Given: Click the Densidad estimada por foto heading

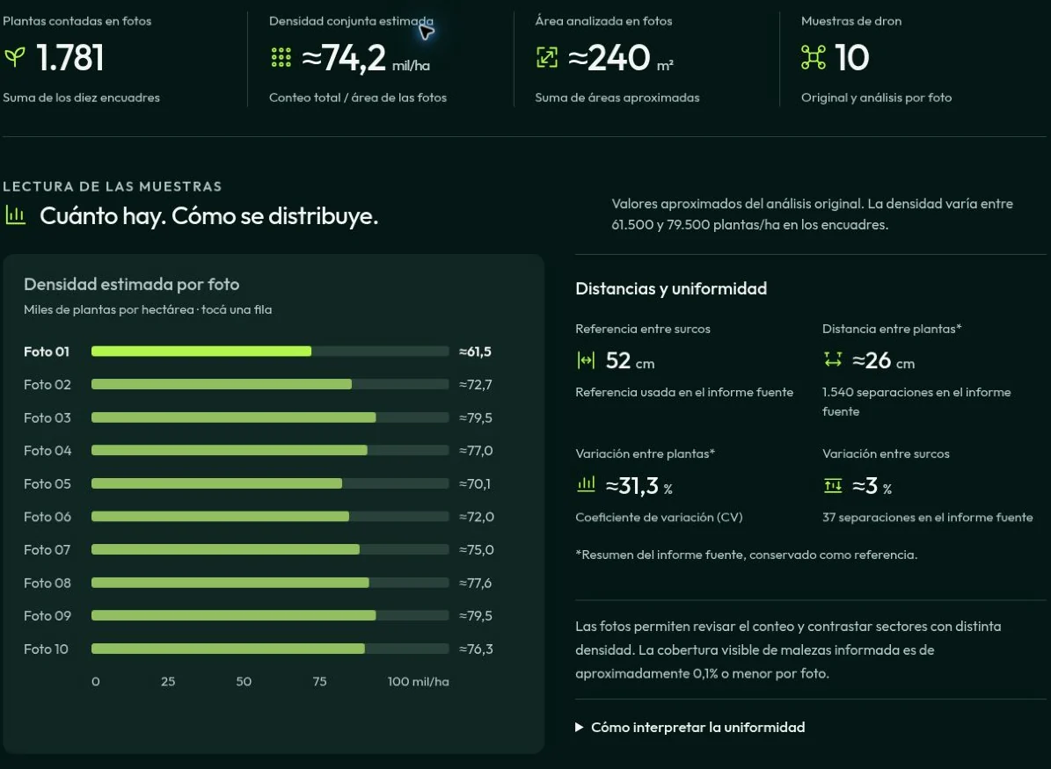Looking at the screenshot, I should [131, 285].
